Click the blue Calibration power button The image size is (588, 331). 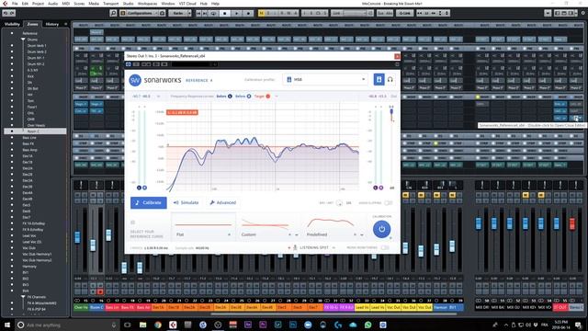point(382,229)
